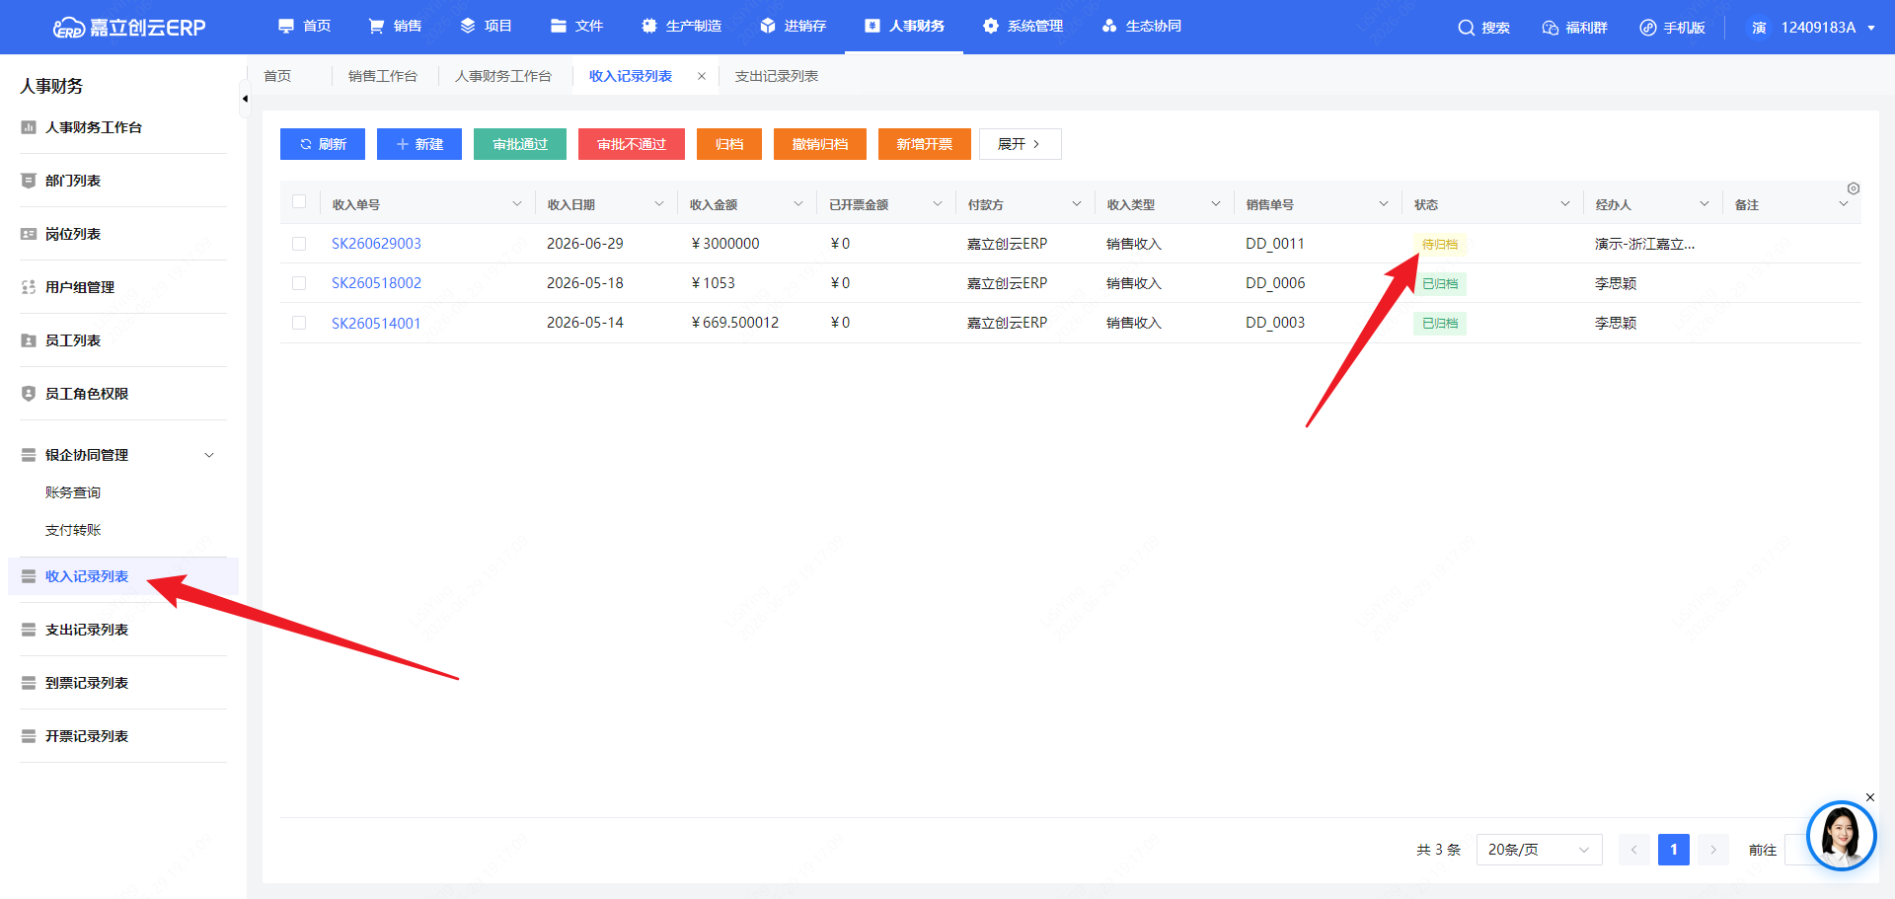The image size is (1895, 899).
Task: Check the row SK260514001
Action: (299, 323)
